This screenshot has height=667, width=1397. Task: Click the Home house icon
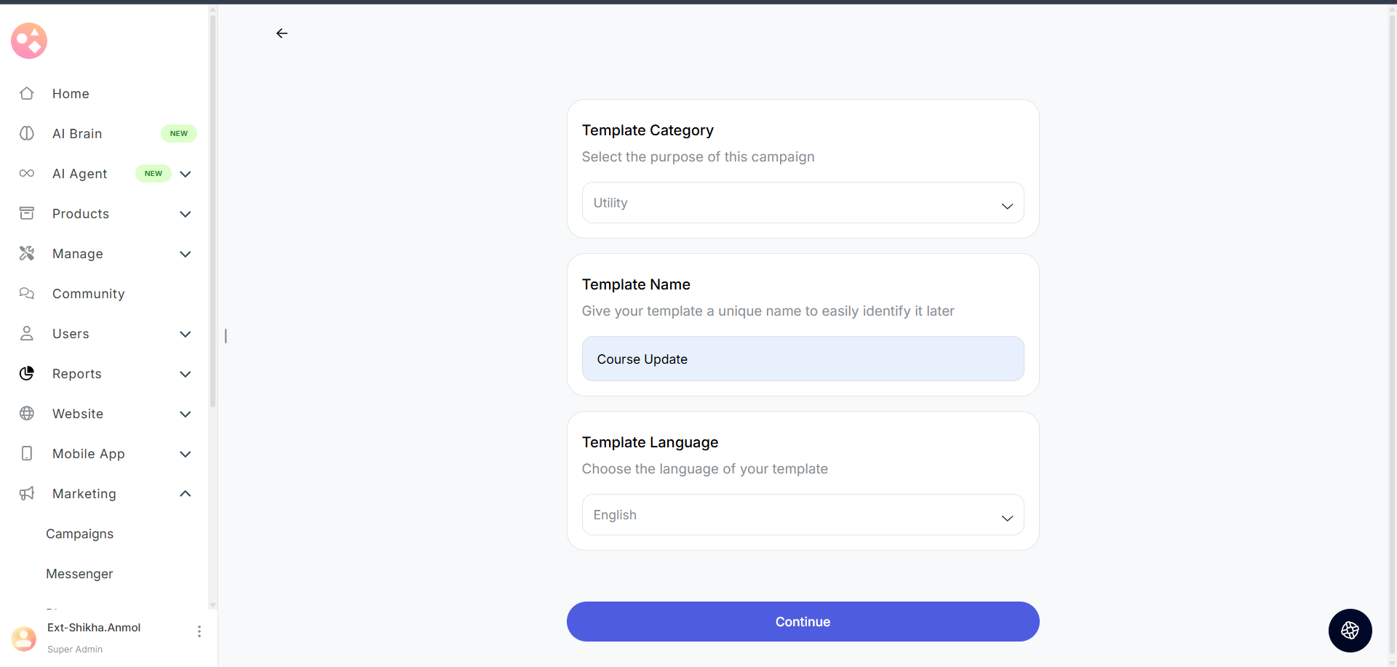click(x=27, y=94)
